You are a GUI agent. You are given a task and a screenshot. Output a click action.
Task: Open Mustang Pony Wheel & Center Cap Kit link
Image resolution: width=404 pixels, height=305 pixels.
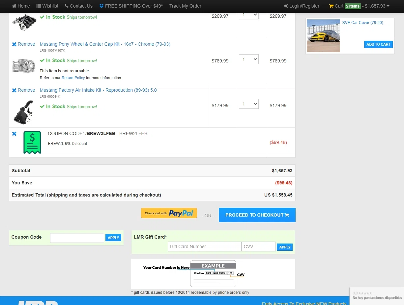105,44
